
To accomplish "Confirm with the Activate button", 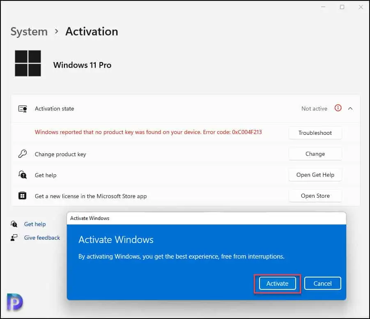I will pyautogui.click(x=277, y=284).
